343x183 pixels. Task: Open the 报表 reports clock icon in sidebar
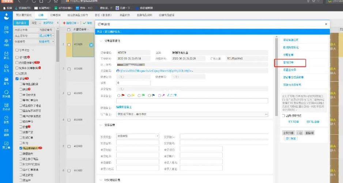click(x=6, y=119)
